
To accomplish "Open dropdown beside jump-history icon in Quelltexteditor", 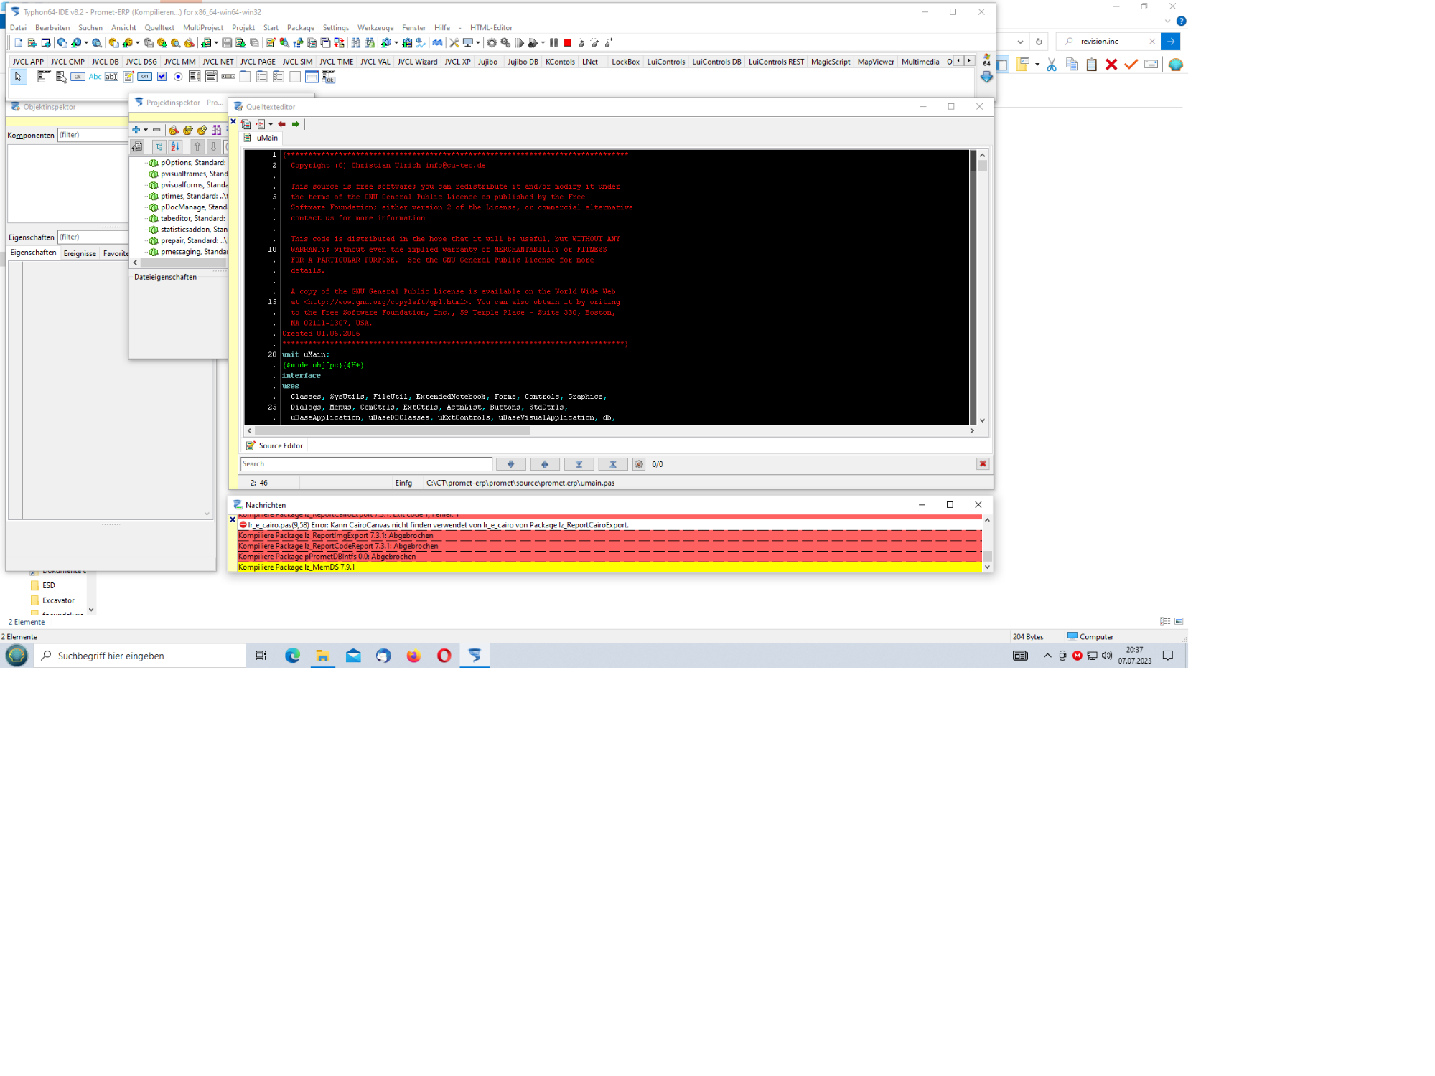I will click(x=271, y=124).
